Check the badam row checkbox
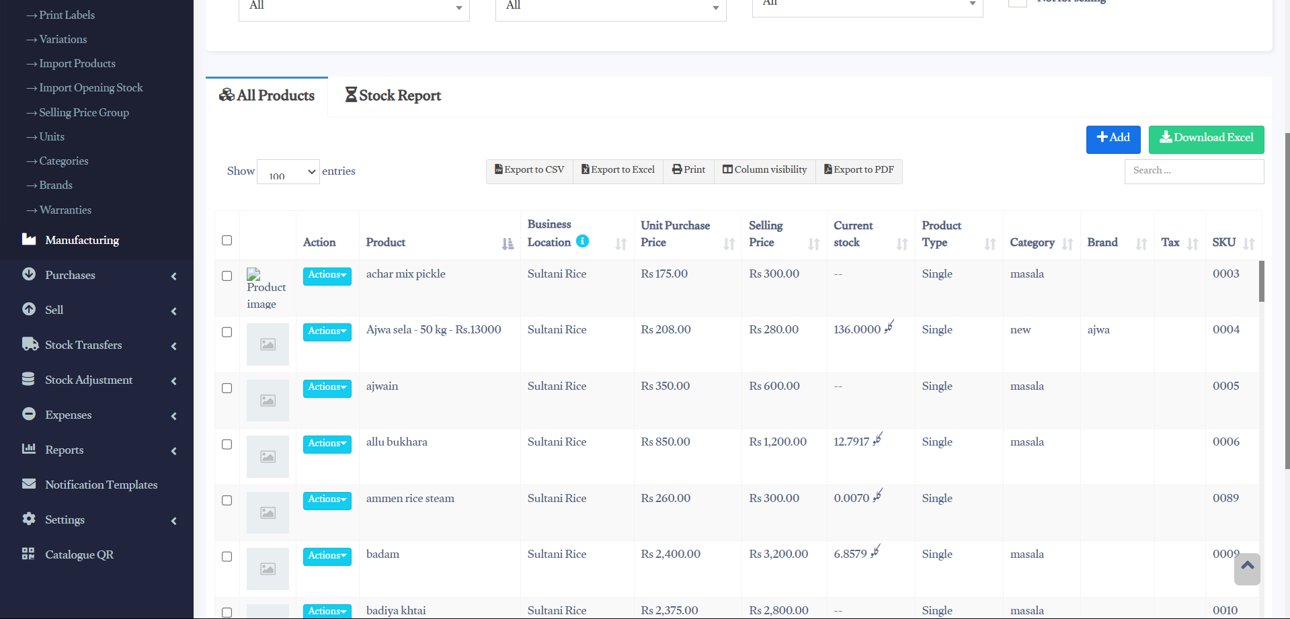Screen dimensions: 1290x619 227,557
